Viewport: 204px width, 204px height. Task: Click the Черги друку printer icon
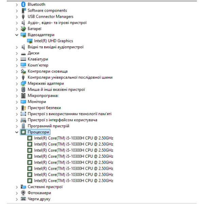tap(23, 199)
